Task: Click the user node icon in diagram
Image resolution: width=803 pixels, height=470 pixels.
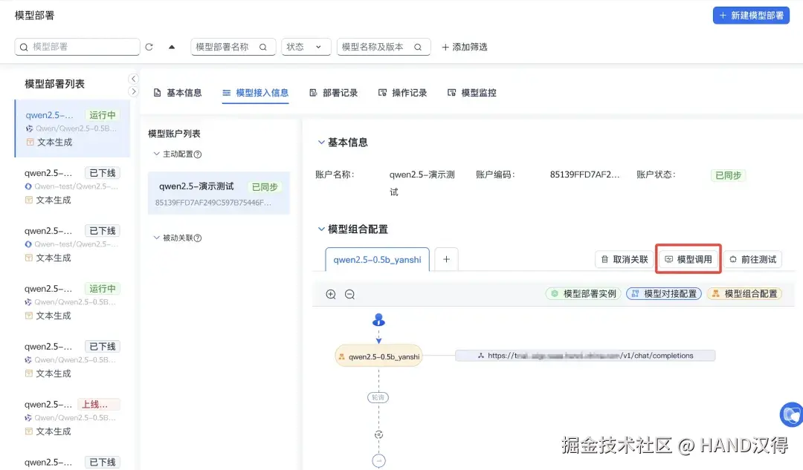Action: (378, 320)
